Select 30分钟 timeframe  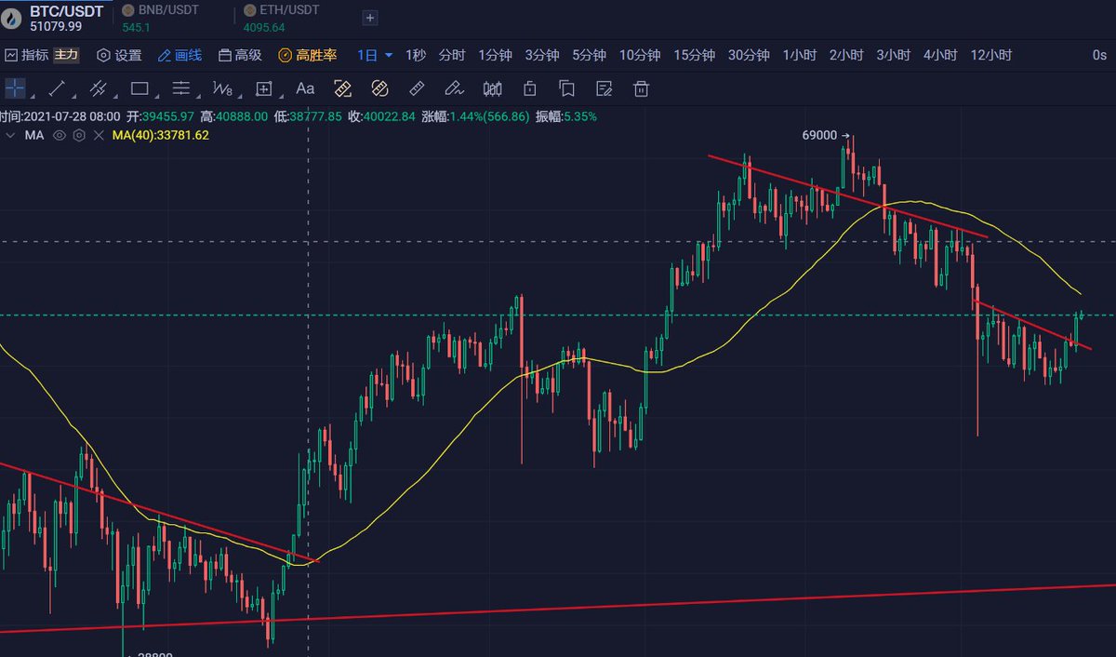(x=749, y=55)
